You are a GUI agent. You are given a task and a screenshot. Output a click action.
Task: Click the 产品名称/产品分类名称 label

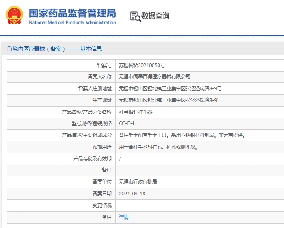87,112
